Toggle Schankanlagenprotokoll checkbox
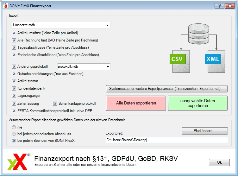 pyautogui.click(x=55, y=104)
